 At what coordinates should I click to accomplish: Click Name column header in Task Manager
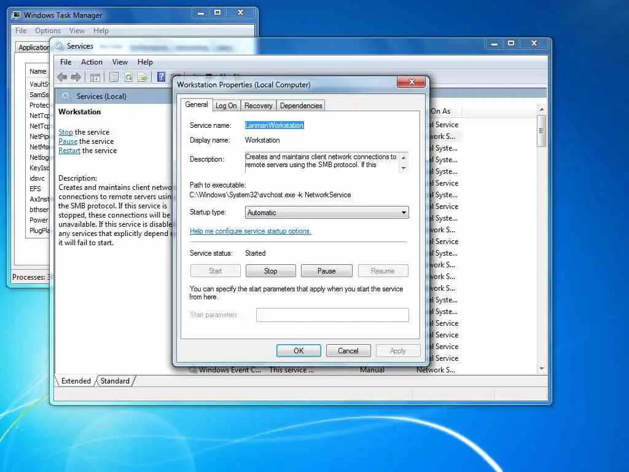tap(37, 71)
